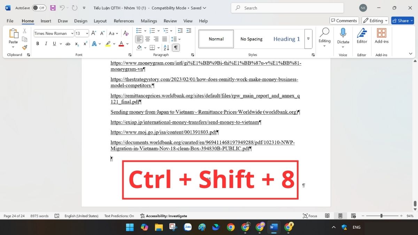Apply strikethrough formatting
The width and height of the screenshot is (418, 235).
point(68,44)
